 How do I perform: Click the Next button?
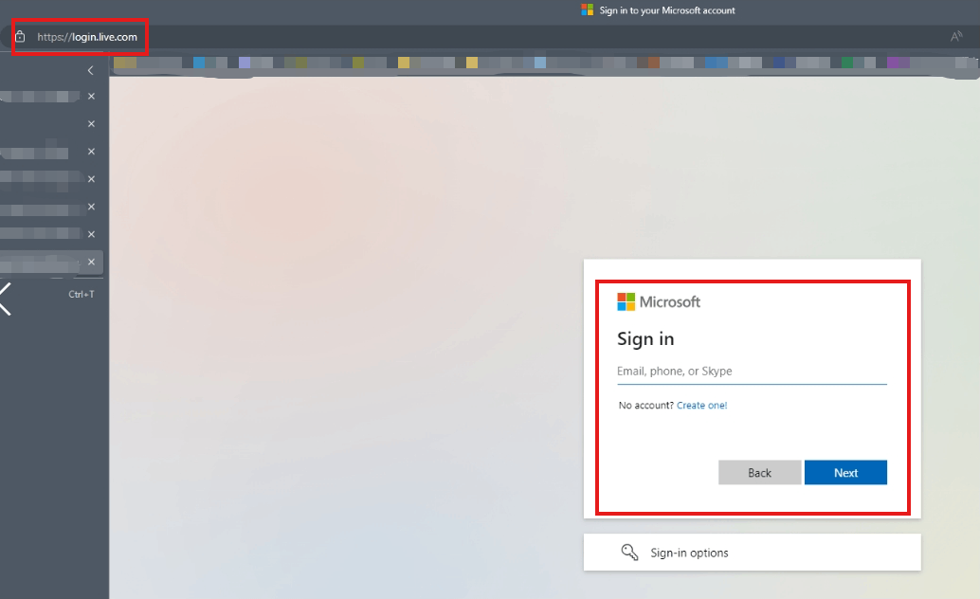[x=845, y=472]
